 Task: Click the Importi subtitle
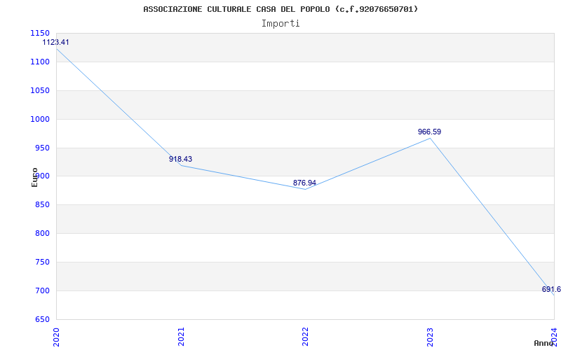point(280,24)
